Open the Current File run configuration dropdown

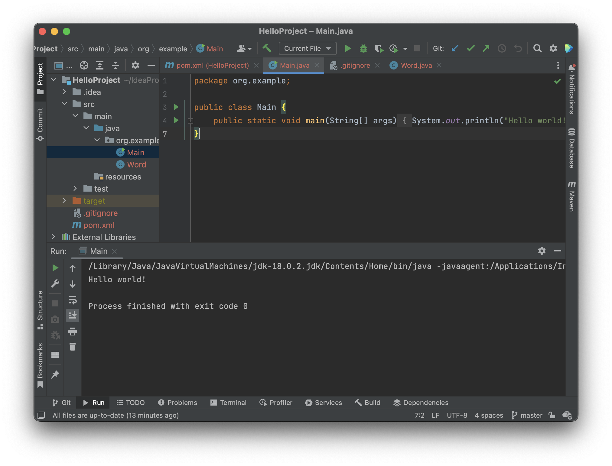coord(307,48)
